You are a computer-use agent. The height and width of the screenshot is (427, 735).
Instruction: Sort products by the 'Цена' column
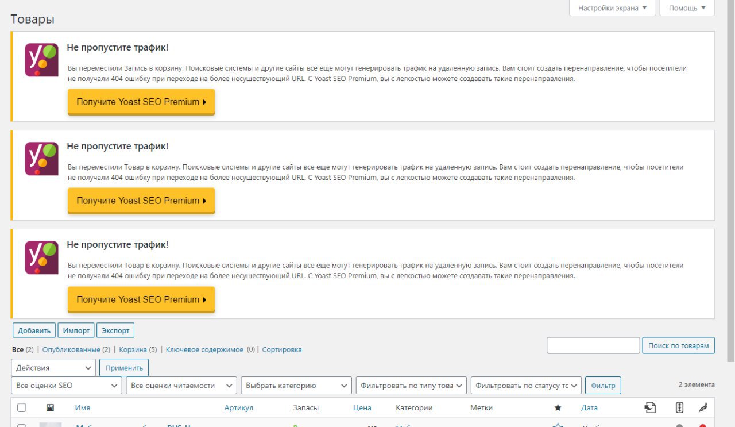(362, 408)
